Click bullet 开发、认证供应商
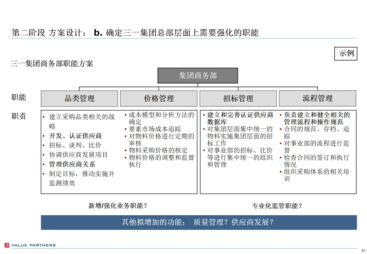The image size is (367, 254). (75, 136)
